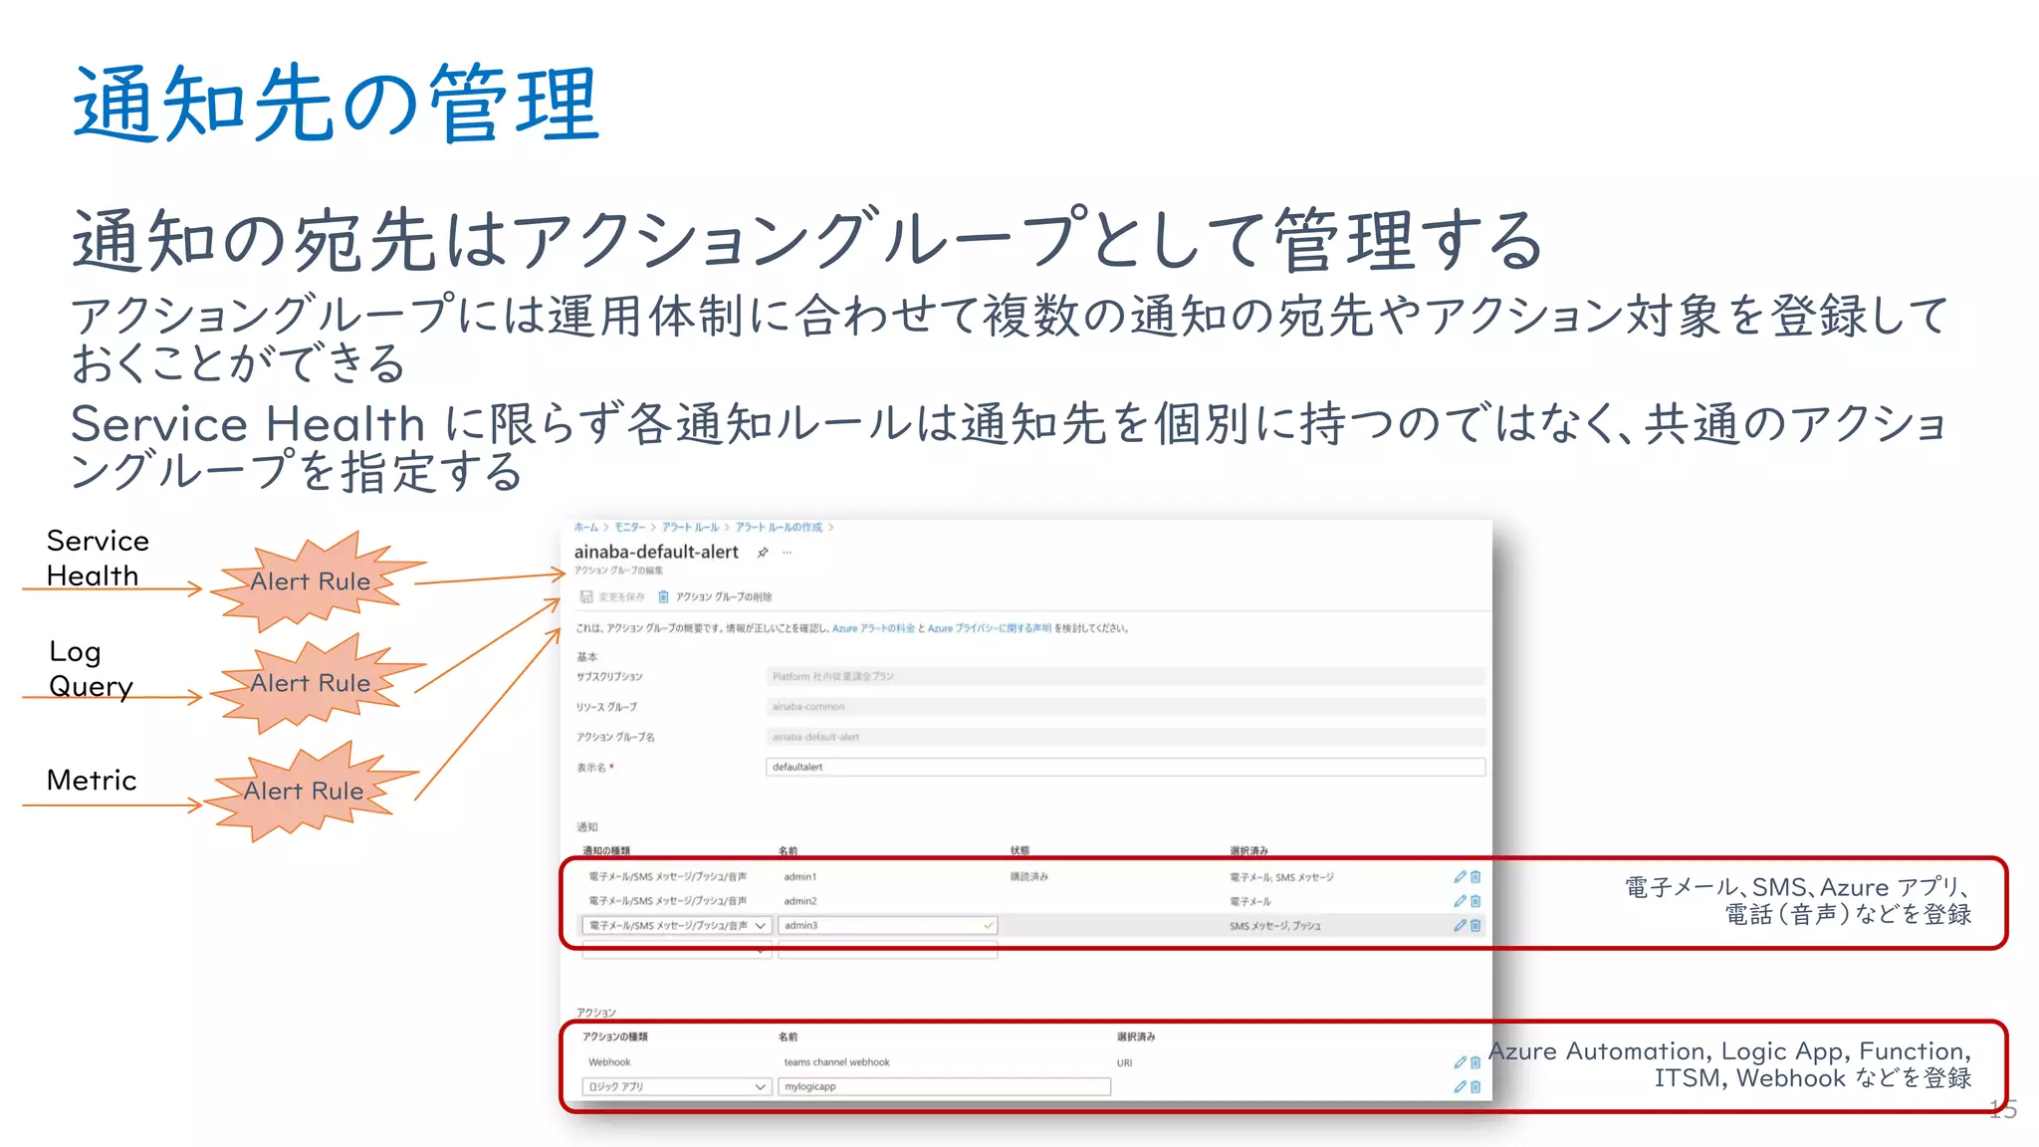Go to アラート ルール in the breadcrumb
Screen dimensions: 2039x1147
click(690, 527)
